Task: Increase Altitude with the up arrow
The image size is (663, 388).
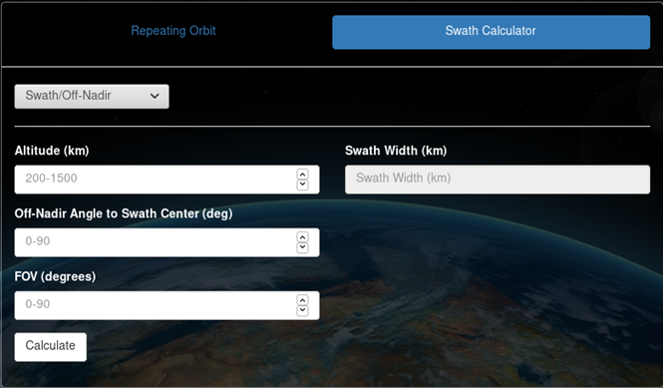Action: [302, 174]
